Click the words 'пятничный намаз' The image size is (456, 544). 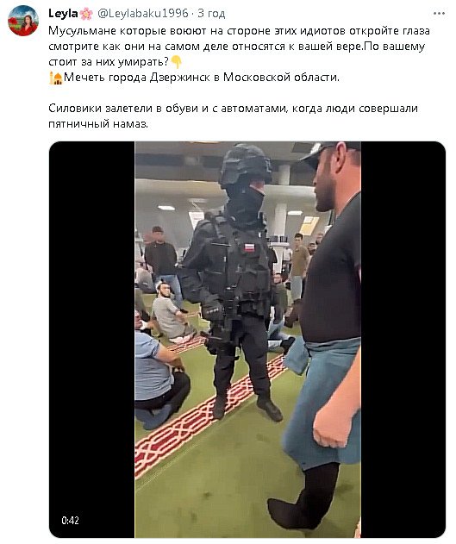(98, 124)
